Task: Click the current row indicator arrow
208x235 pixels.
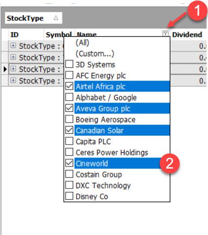Action: click(5, 69)
